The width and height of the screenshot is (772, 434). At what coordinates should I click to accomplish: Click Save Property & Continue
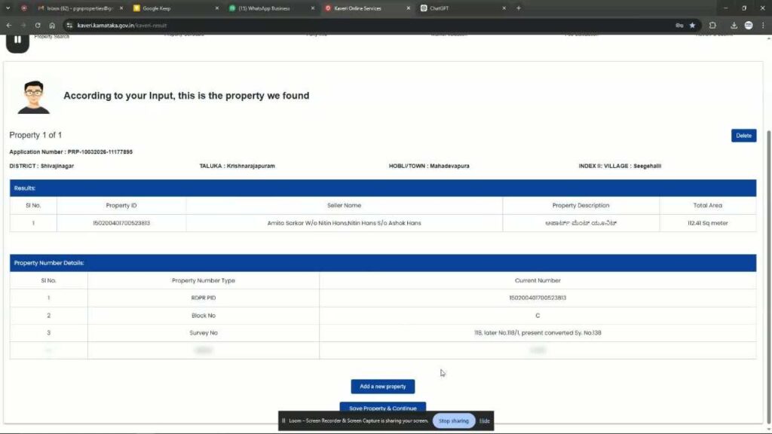point(382,408)
